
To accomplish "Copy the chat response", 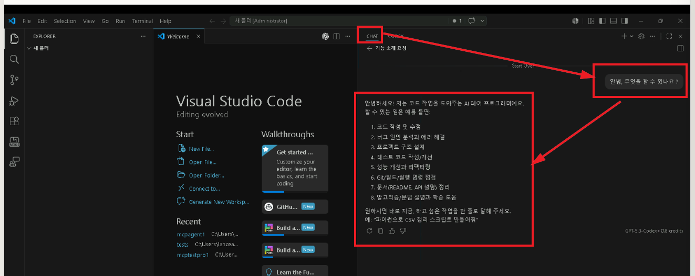I will [380, 231].
